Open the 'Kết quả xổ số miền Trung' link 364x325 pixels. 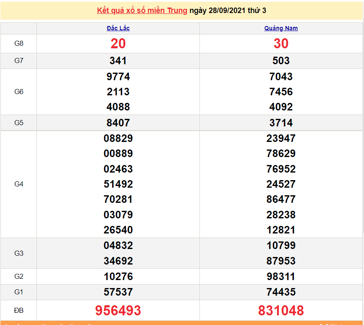coord(142,10)
